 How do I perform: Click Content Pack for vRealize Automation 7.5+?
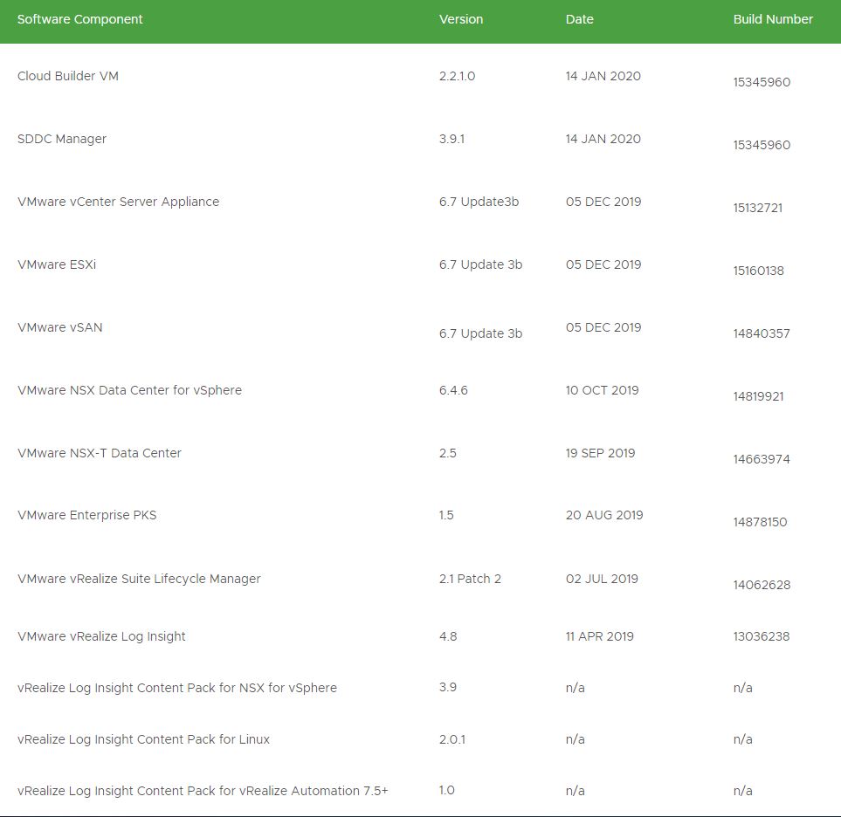[x=203, y=791]
